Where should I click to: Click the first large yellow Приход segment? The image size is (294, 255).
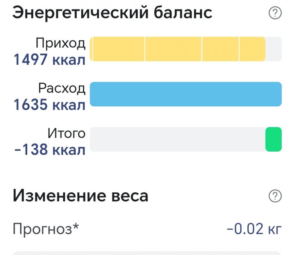[x=119, y=49]
